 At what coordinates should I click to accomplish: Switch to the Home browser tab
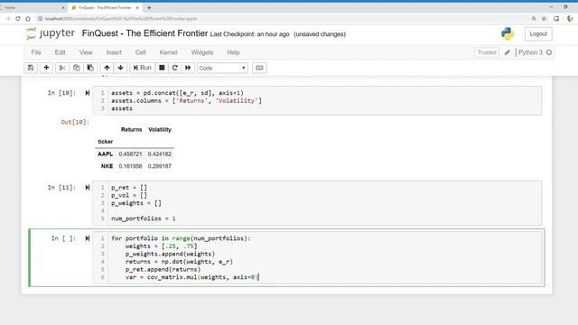tap(32, 7)
